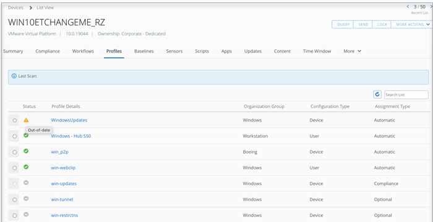Click the Status column header
This screenshot has height=222, width=433.
[x=29, y=106]
